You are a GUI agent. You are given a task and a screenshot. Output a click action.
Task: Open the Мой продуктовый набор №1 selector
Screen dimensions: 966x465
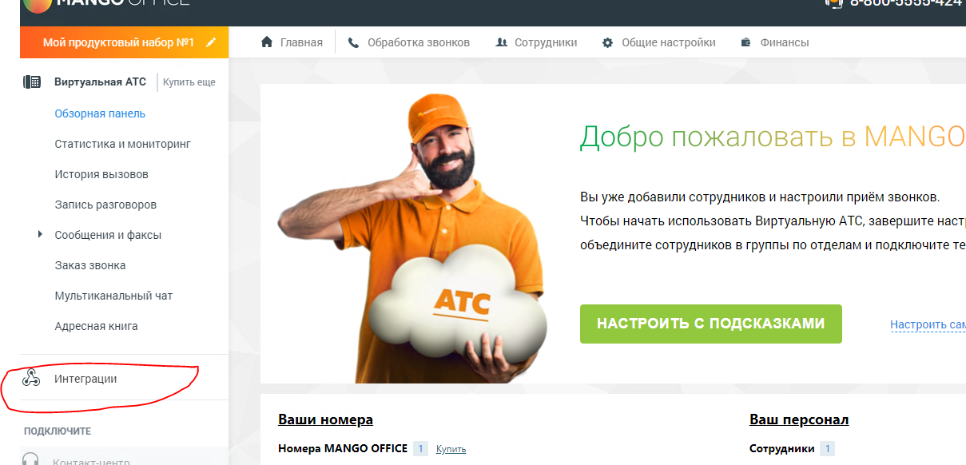point(124,42)
